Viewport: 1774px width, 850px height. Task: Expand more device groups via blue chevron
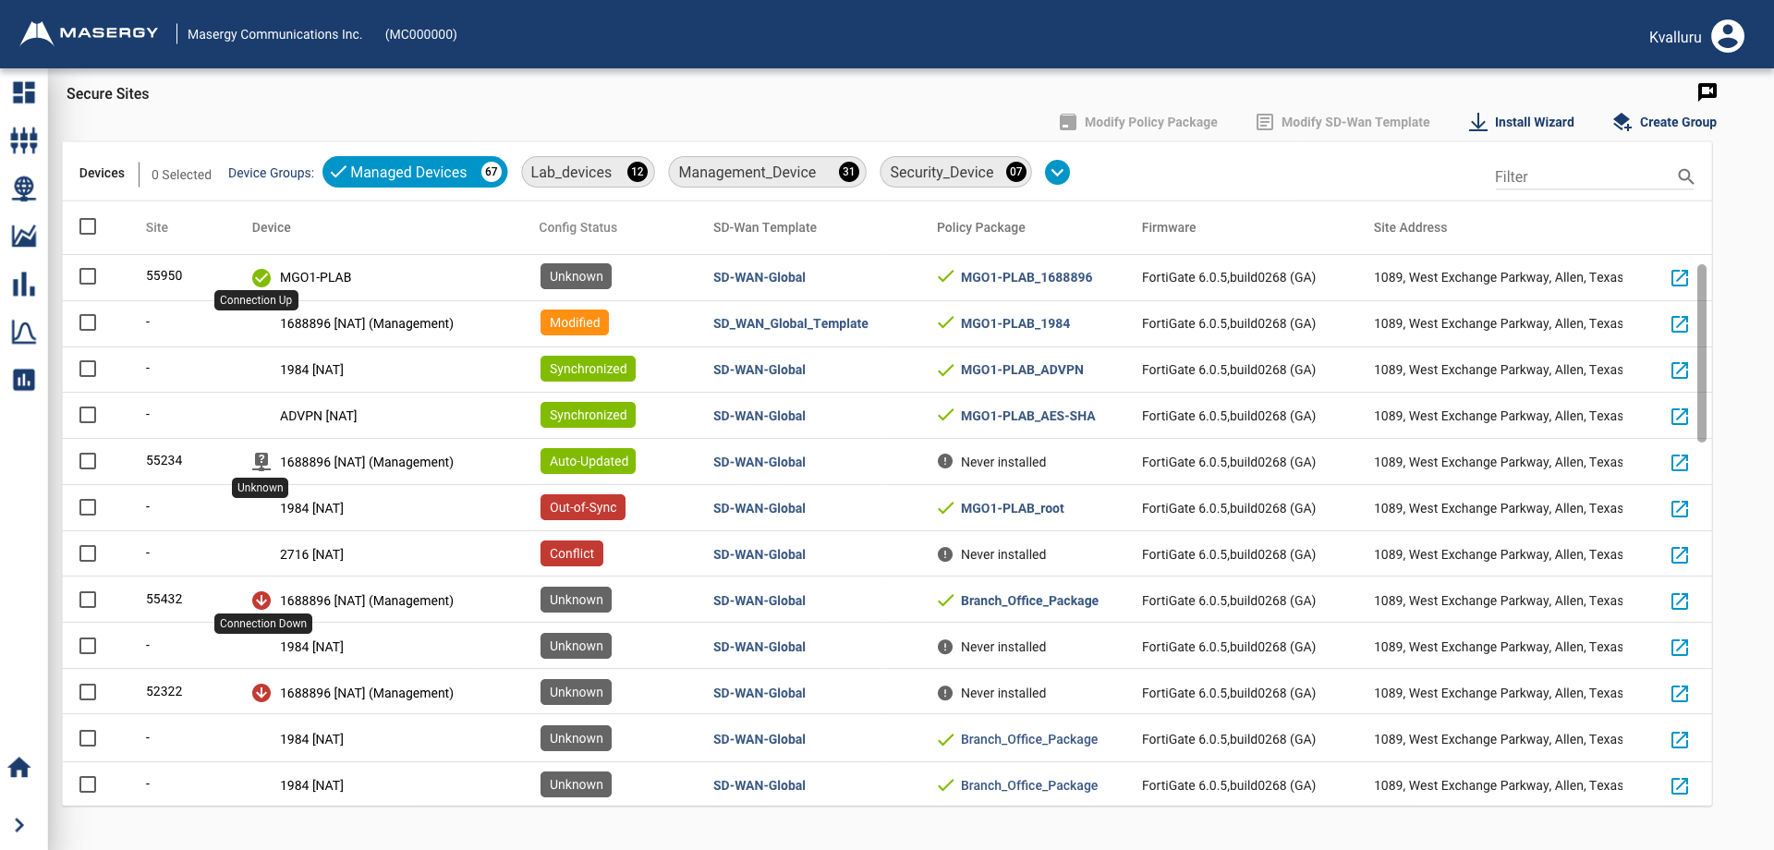(1057, 172)
